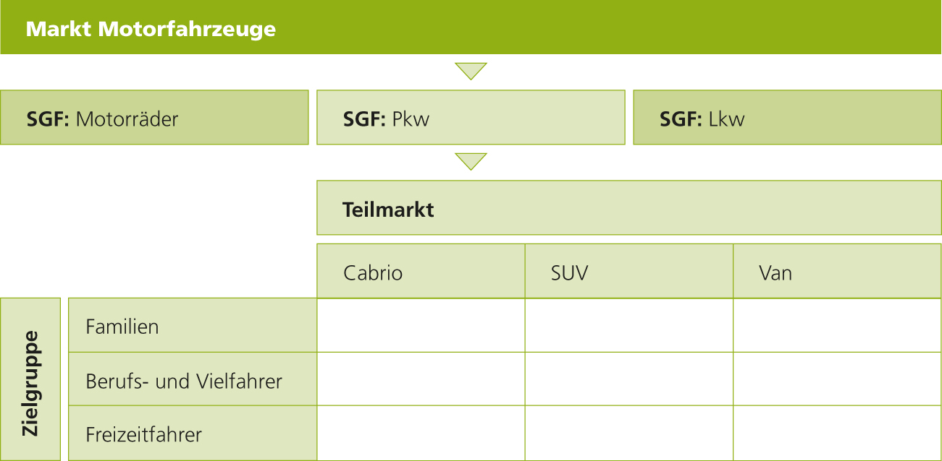
Task: Select the Familien row label
Action: (x=193, y=326)
